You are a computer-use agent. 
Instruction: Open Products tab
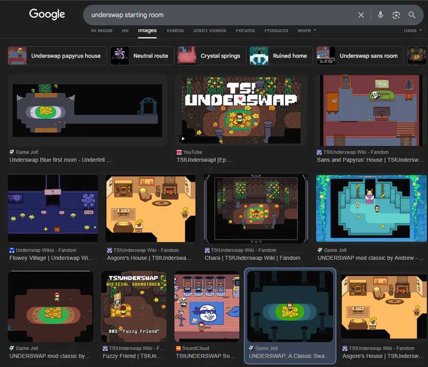coord(276,30)
